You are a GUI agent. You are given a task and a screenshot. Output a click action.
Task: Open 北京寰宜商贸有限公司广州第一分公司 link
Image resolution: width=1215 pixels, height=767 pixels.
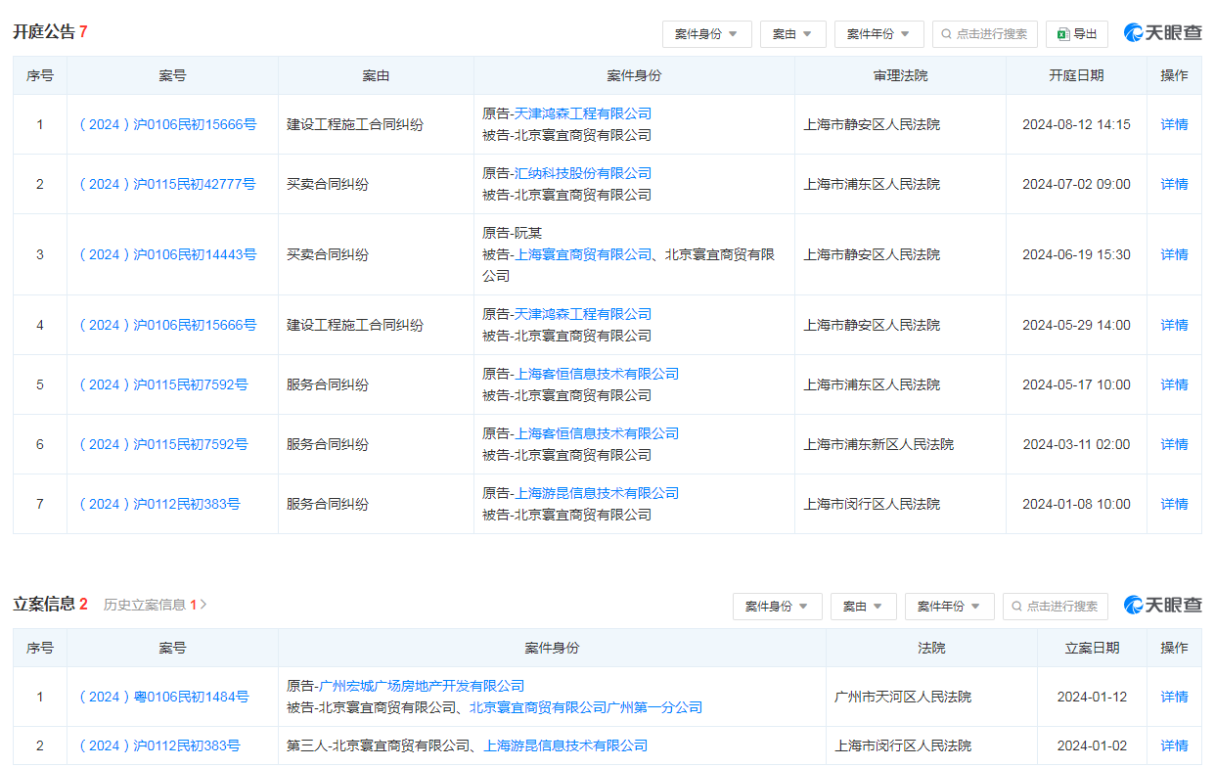click(586, 707)
